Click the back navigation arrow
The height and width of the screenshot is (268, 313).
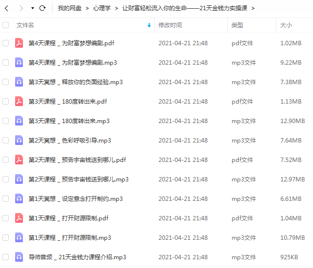[x=6, y=8]
